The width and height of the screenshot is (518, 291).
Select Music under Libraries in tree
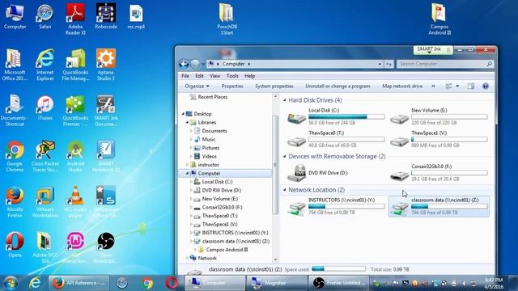[x=209, y=140]
